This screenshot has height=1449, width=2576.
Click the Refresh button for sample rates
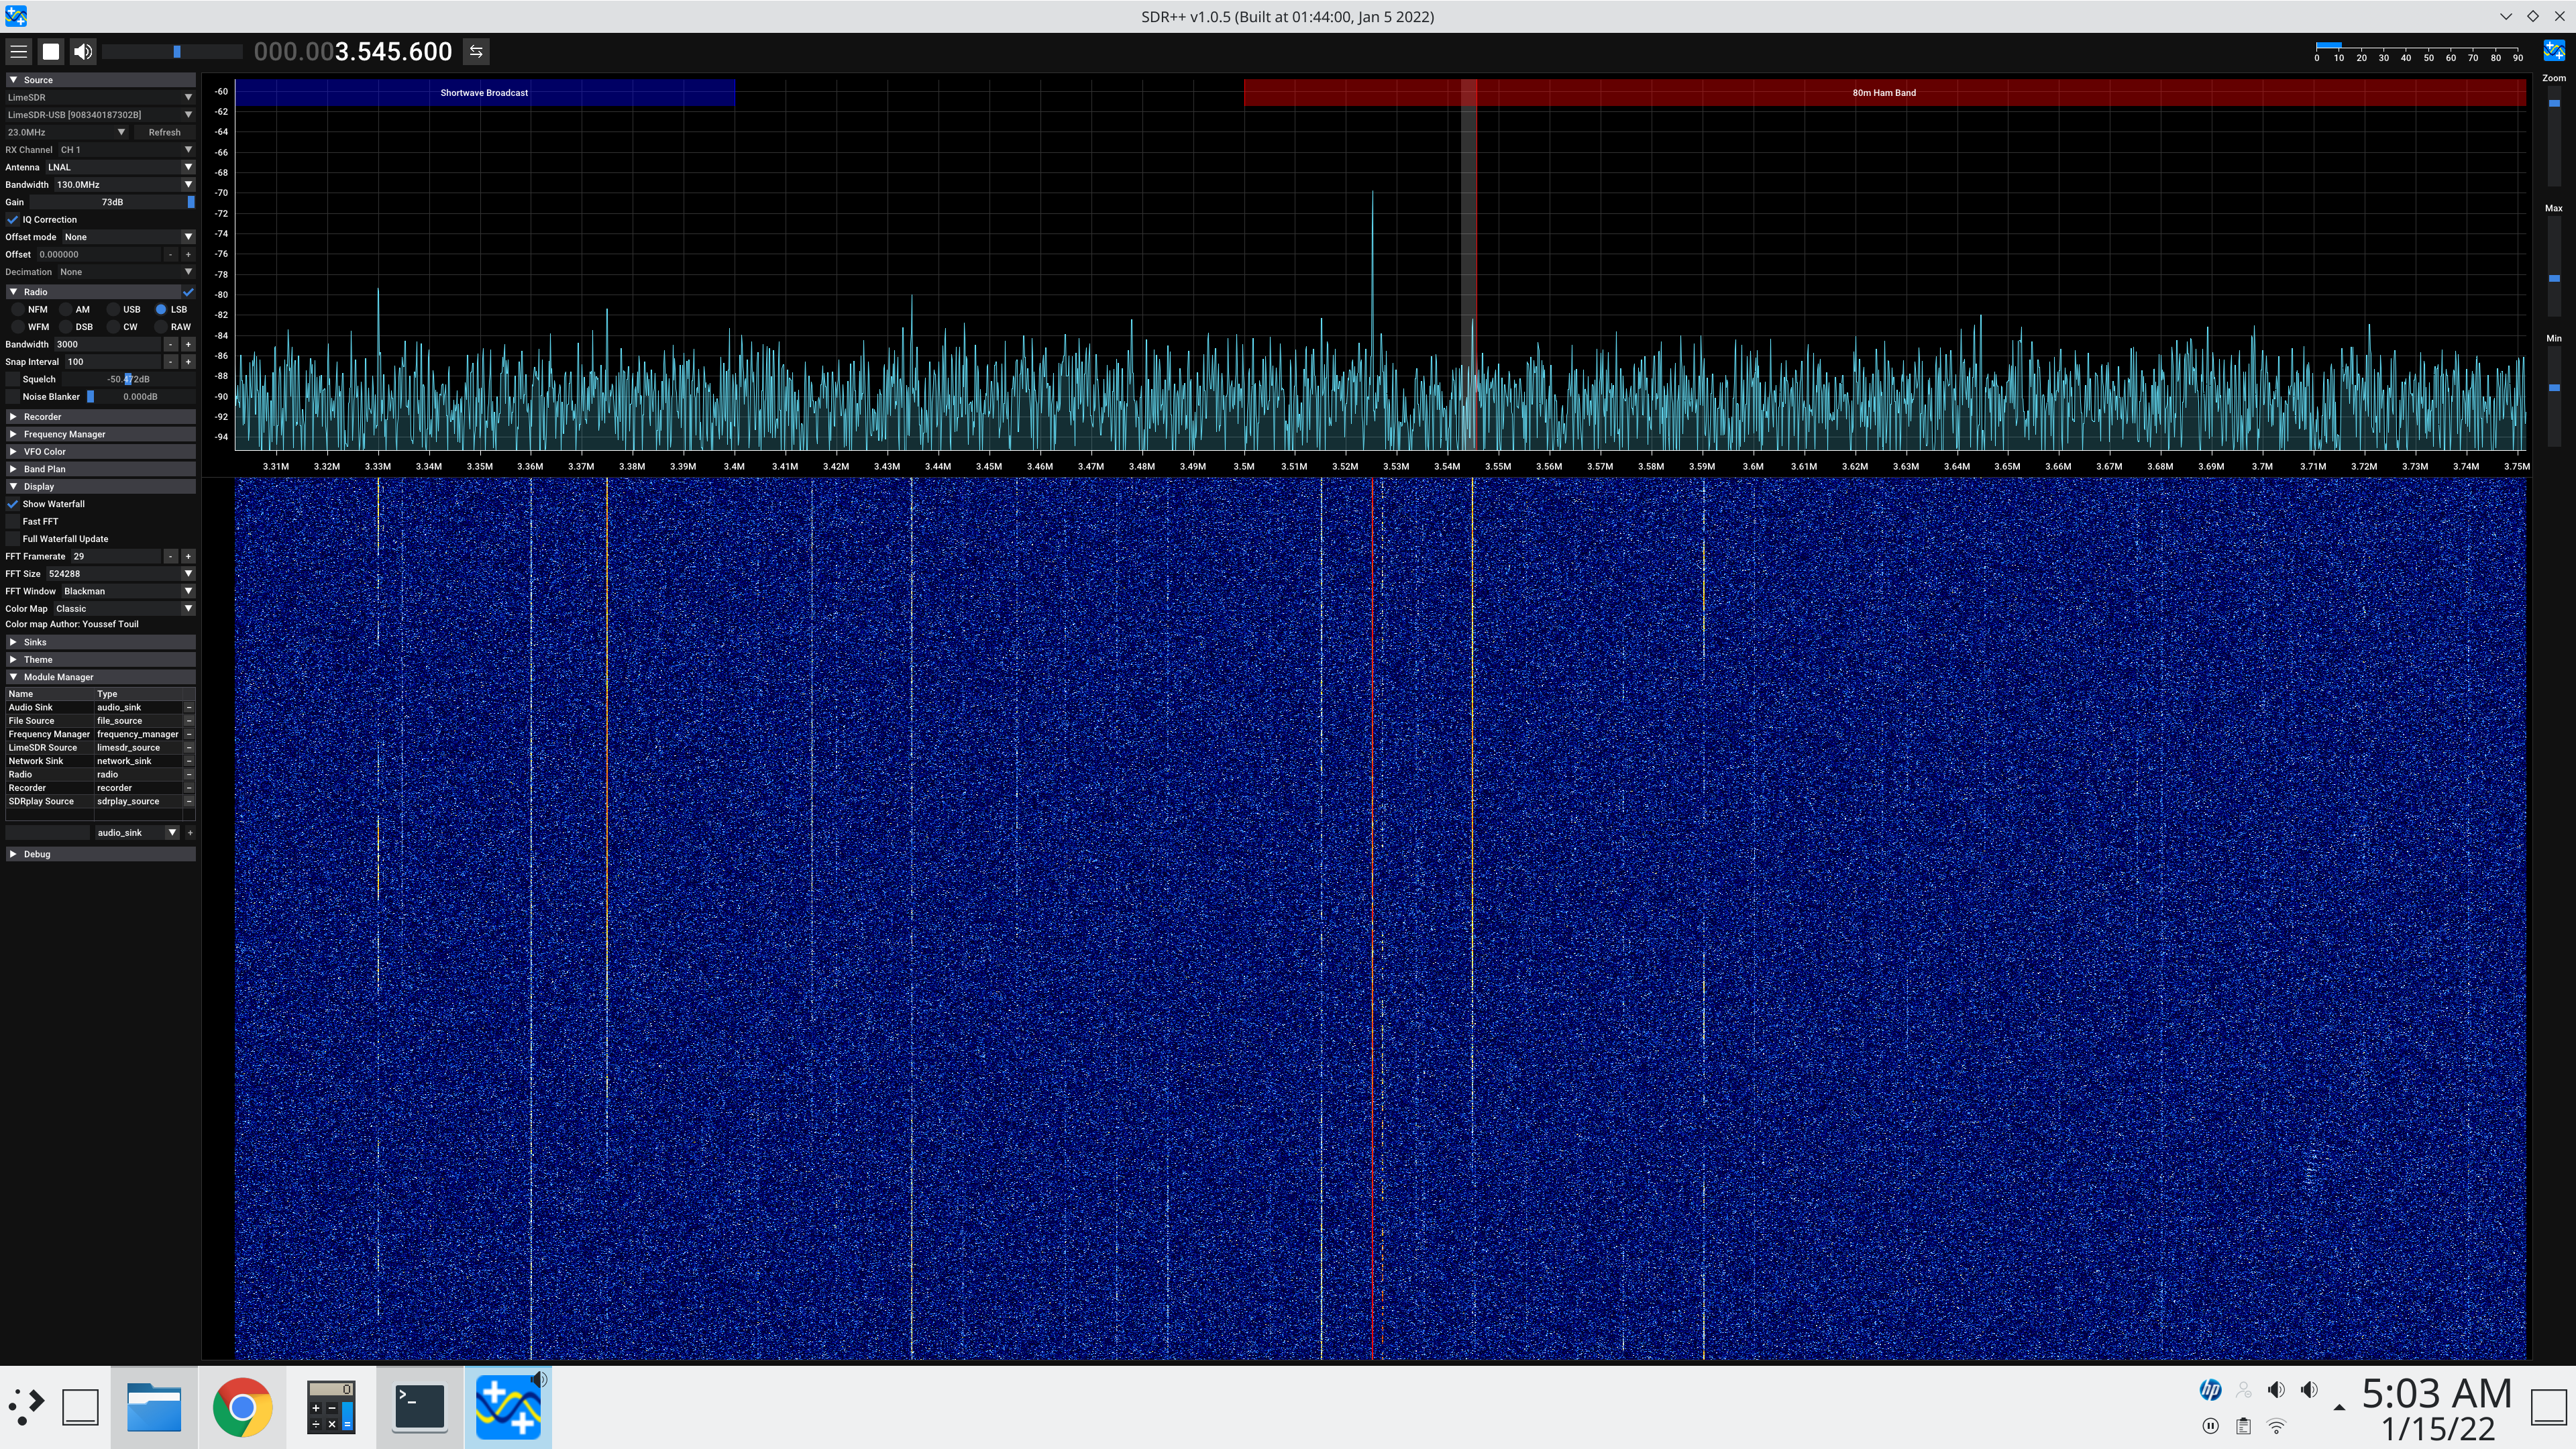[x=163, y=131]
